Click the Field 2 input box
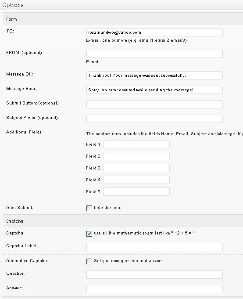The image size is (243, 299). coord(136,156)
